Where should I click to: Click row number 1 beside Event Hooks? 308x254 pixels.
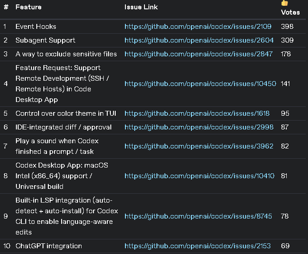[x=5, y=27]
